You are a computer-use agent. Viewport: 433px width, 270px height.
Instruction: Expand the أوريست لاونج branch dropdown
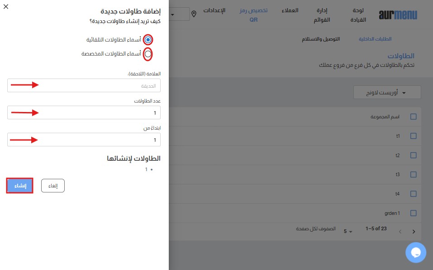[x=387, y=93]
